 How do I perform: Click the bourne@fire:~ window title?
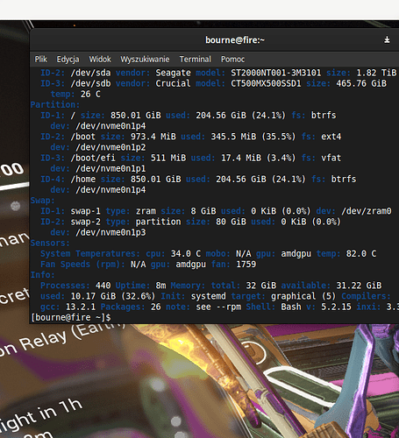coord(235,40)
